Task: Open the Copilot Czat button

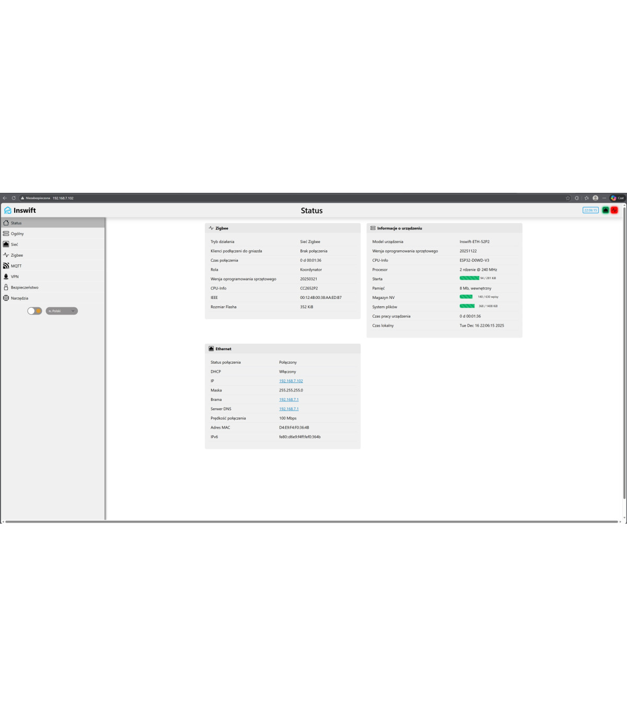Action: [617, 198]
